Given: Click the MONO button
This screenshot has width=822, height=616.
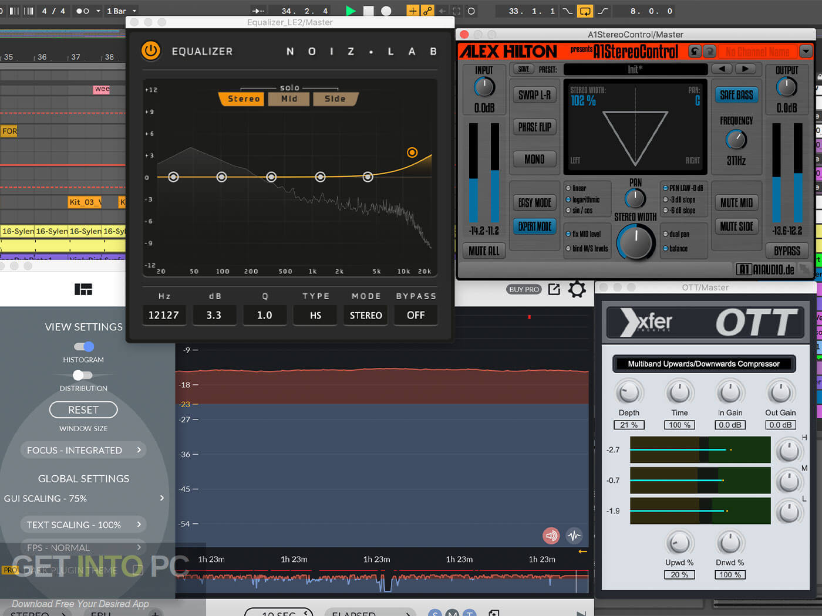Looking at the screenshot, I should point(534,159).
